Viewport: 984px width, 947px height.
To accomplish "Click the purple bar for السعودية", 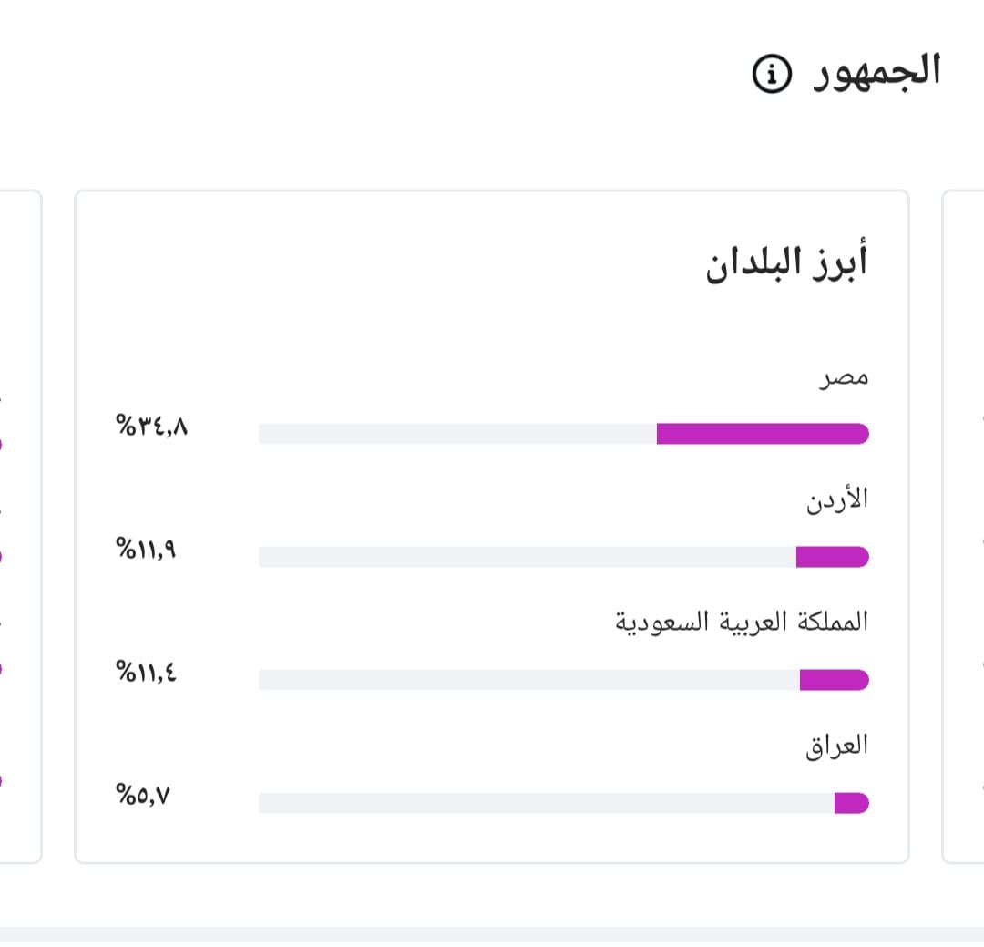I will coord(834,680).
